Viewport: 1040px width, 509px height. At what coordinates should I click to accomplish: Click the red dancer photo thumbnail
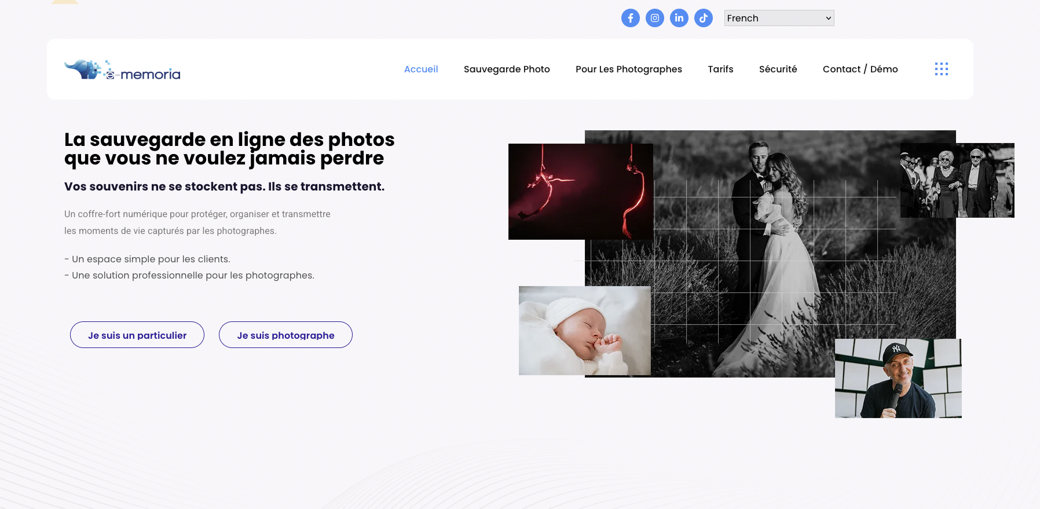(580, 192)
